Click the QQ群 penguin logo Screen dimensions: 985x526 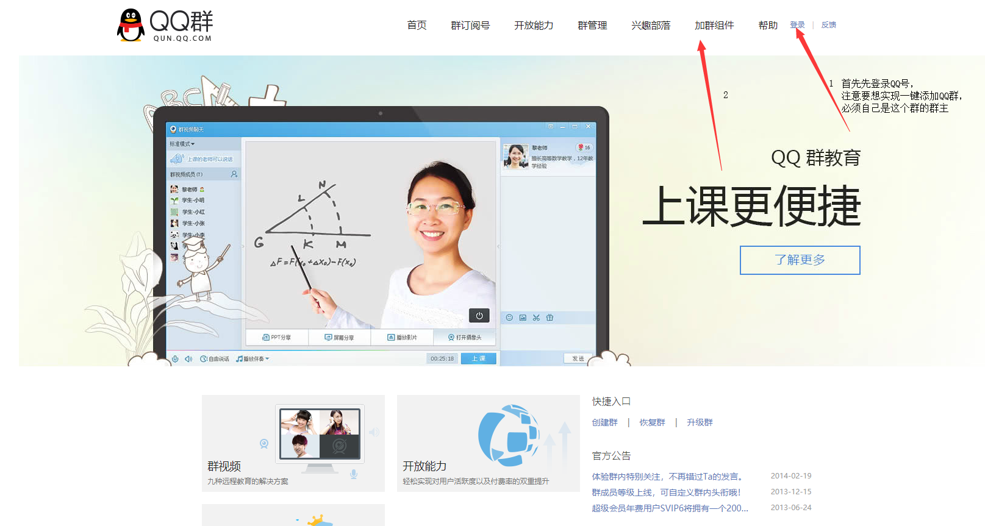coord(165,25)
